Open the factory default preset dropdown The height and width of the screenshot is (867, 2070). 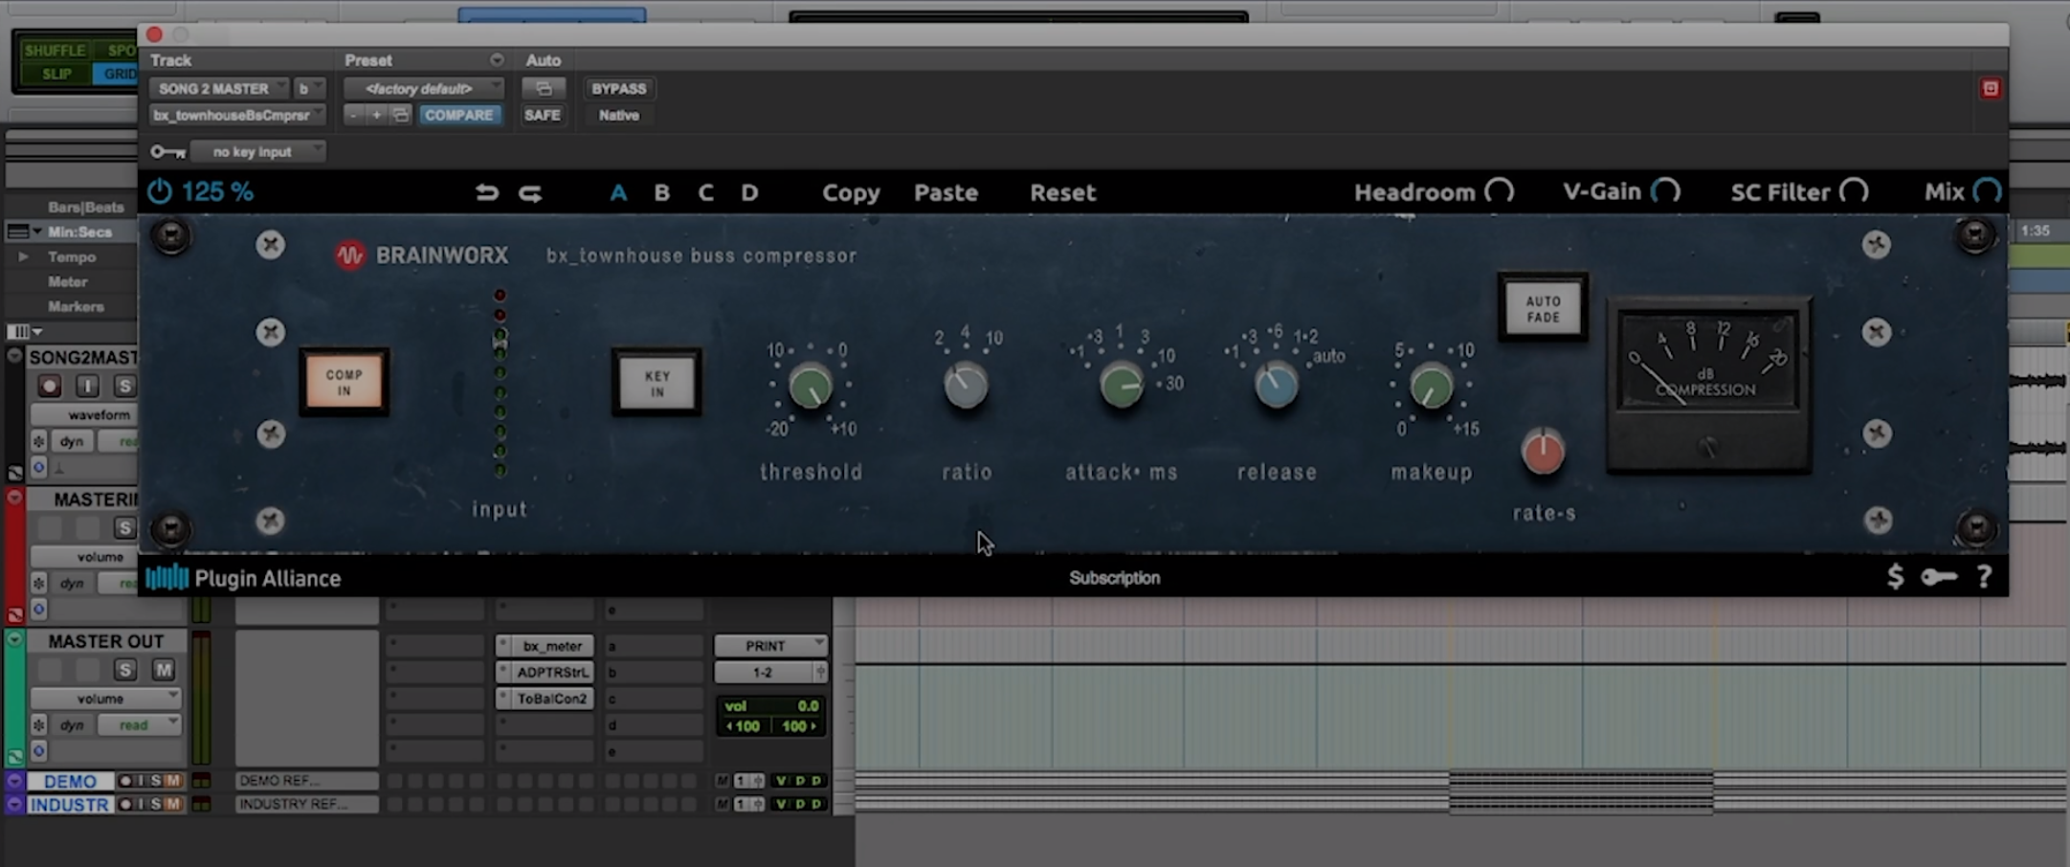[x=423, y=89]
